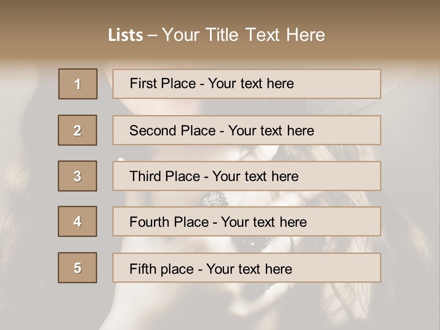The height and width of the screenshot is (330, 440).
Task: Click the number 3 square
Action: [77, 176]
